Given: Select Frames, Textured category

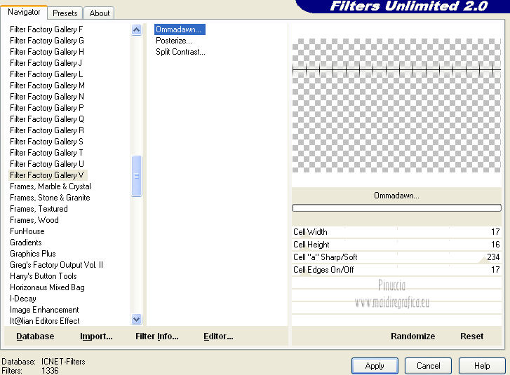Looking at the screenshot, I should coord(39,209).
